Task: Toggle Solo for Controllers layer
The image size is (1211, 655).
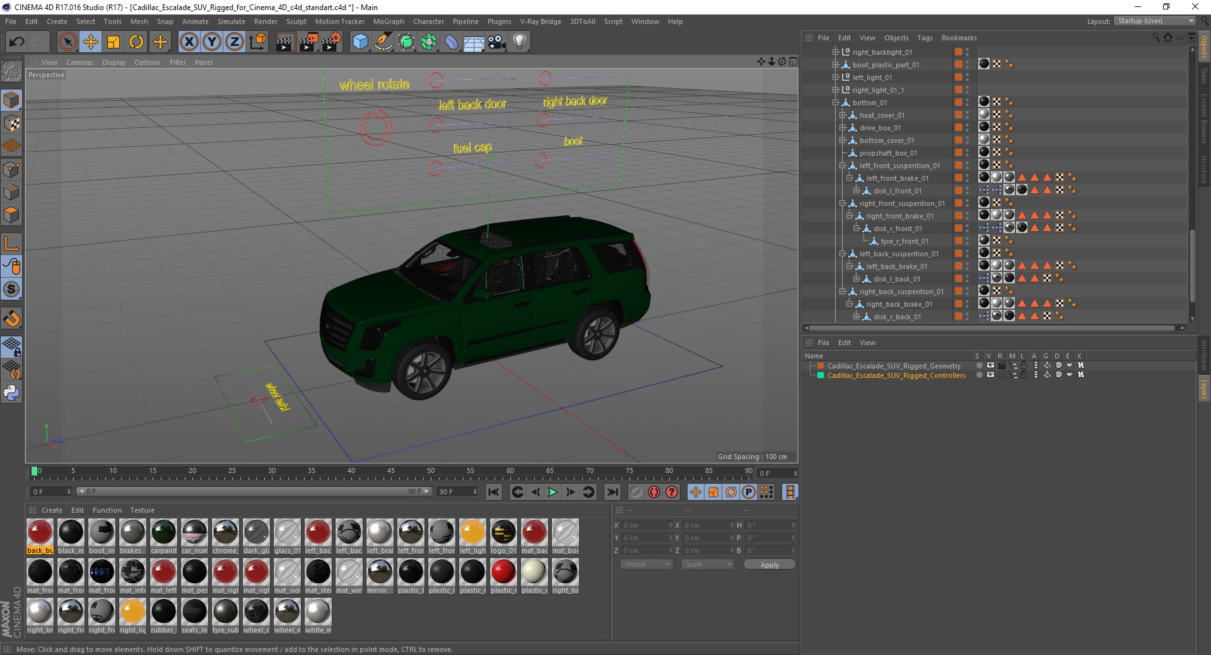Action: pos(979,375)
